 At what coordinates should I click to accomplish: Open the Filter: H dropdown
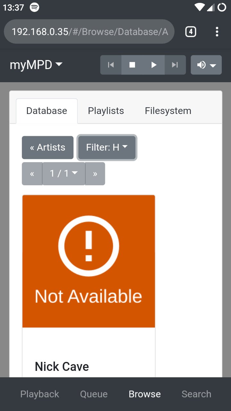click(x=107, y=147)
